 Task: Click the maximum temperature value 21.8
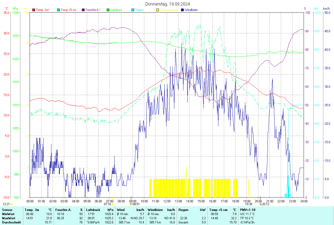pos(49,218)
